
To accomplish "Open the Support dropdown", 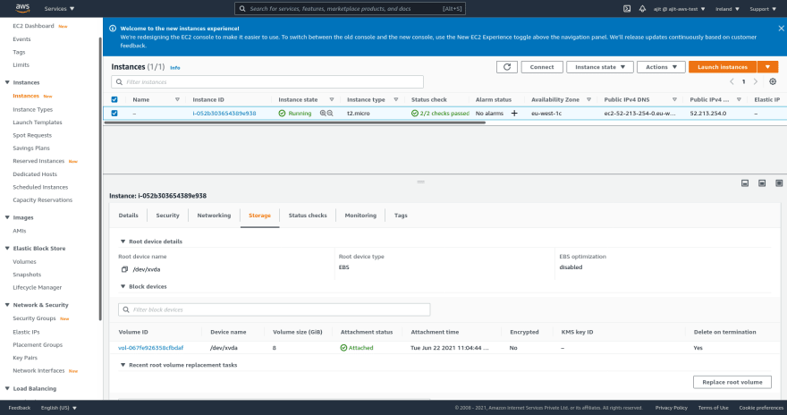I will (763, 9).
